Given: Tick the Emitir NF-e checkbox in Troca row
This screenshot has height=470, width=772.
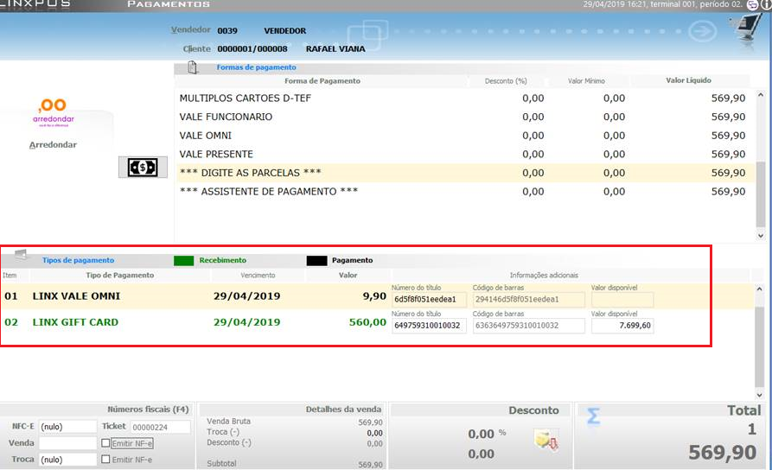Looking at the screenshot, I should click(x=105, y=459).
